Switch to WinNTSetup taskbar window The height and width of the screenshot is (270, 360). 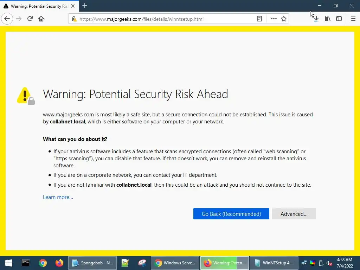click(274, 263)
